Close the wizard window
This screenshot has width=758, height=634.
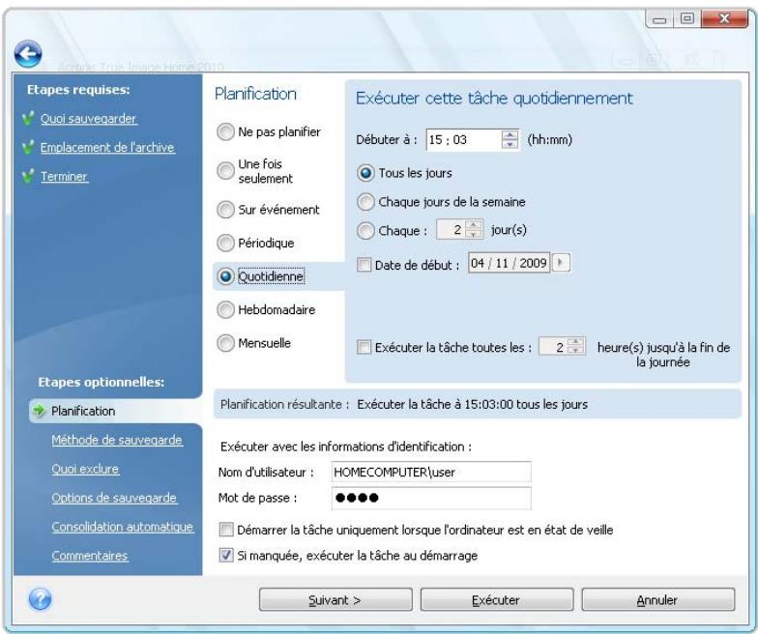click(x=724, y=19)
